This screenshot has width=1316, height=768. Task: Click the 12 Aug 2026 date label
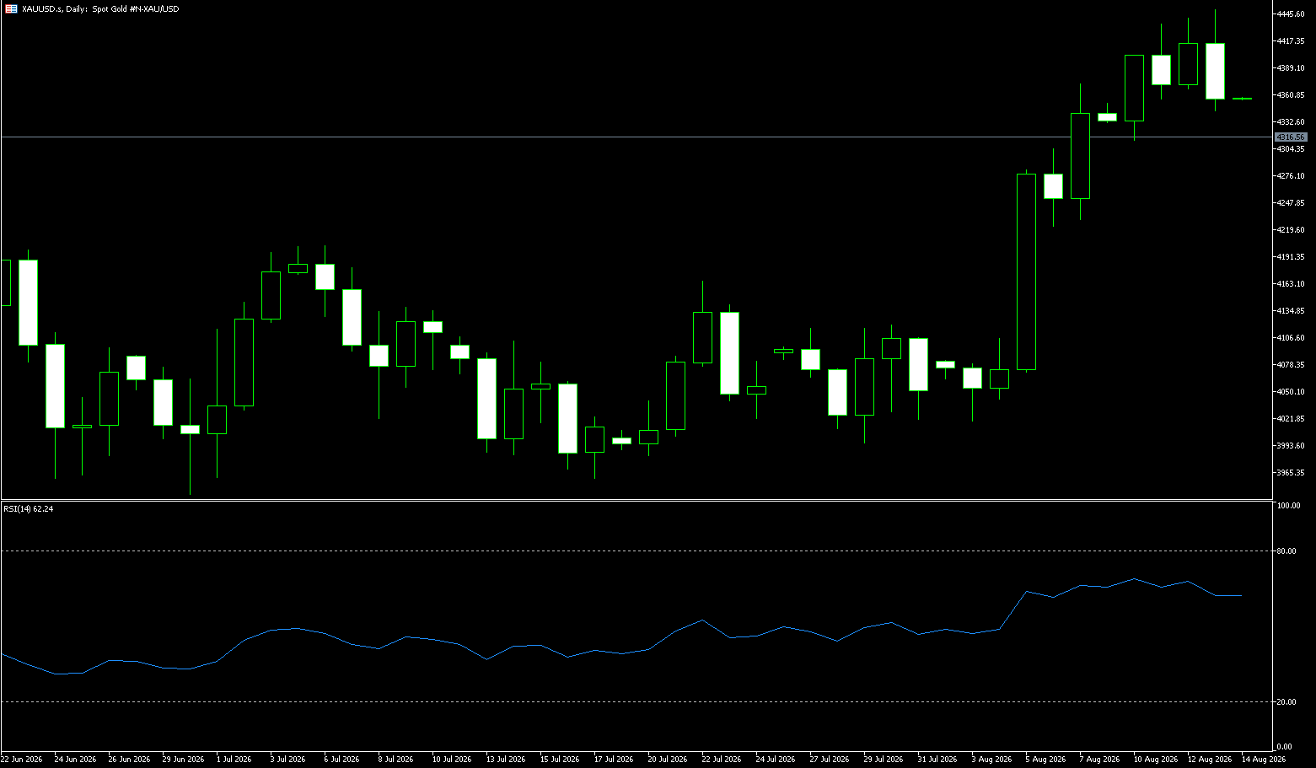(1209, 760)
